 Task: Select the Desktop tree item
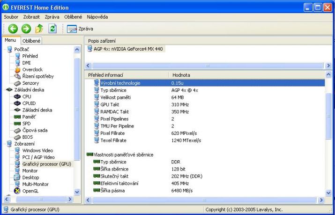coord(31,178)
